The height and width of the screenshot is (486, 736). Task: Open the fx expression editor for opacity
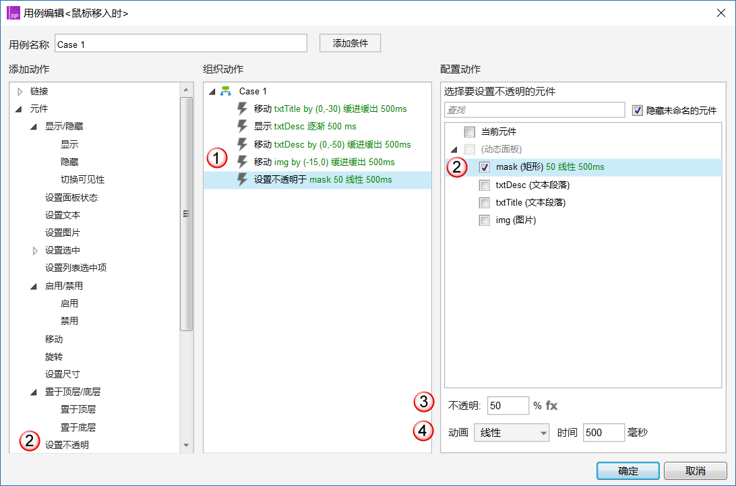click(551, 405)
